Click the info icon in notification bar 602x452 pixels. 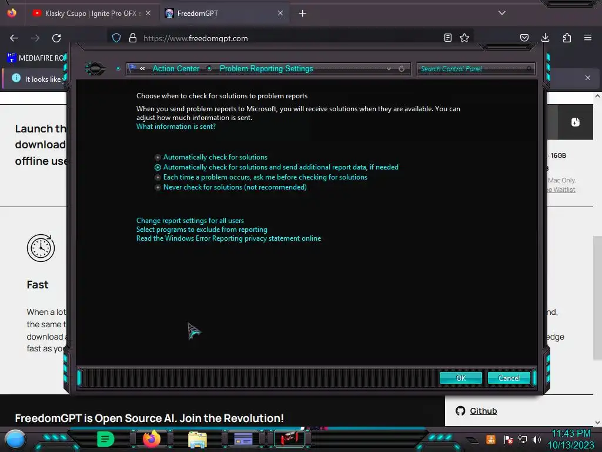16,78
